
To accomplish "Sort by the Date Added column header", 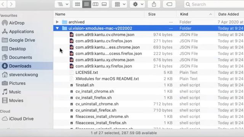I will point(228,14).
